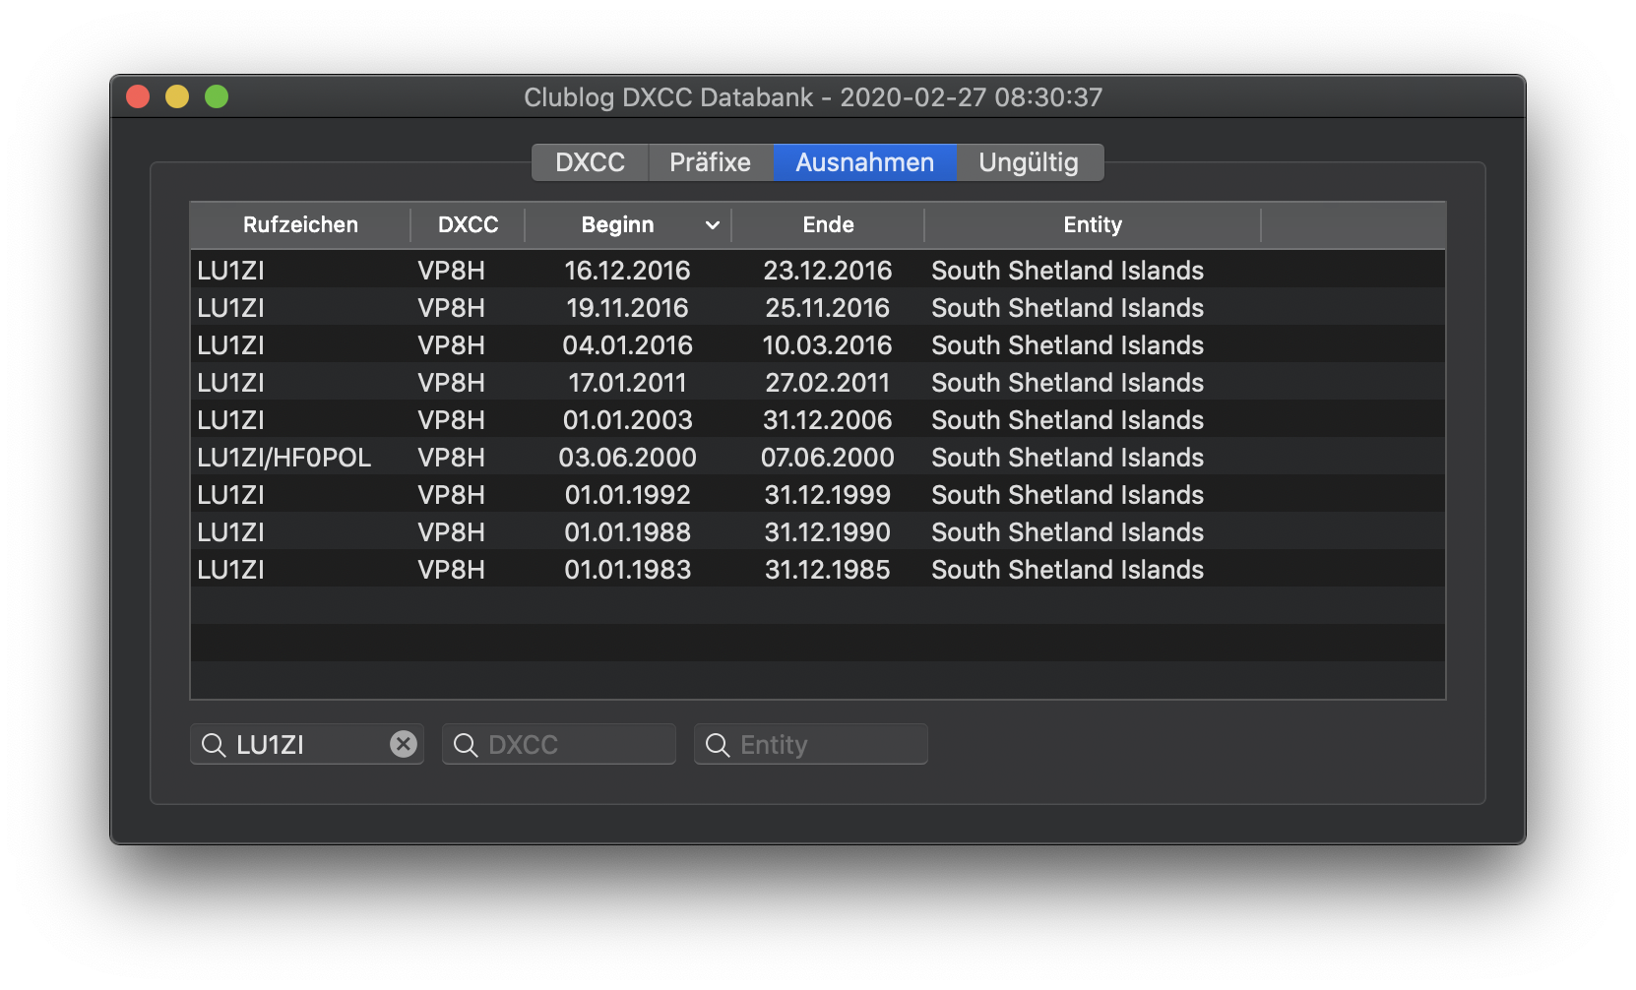Focus the DXCC search input field
The width and height of the screenshot is (1636, 990).
[559, 744]
